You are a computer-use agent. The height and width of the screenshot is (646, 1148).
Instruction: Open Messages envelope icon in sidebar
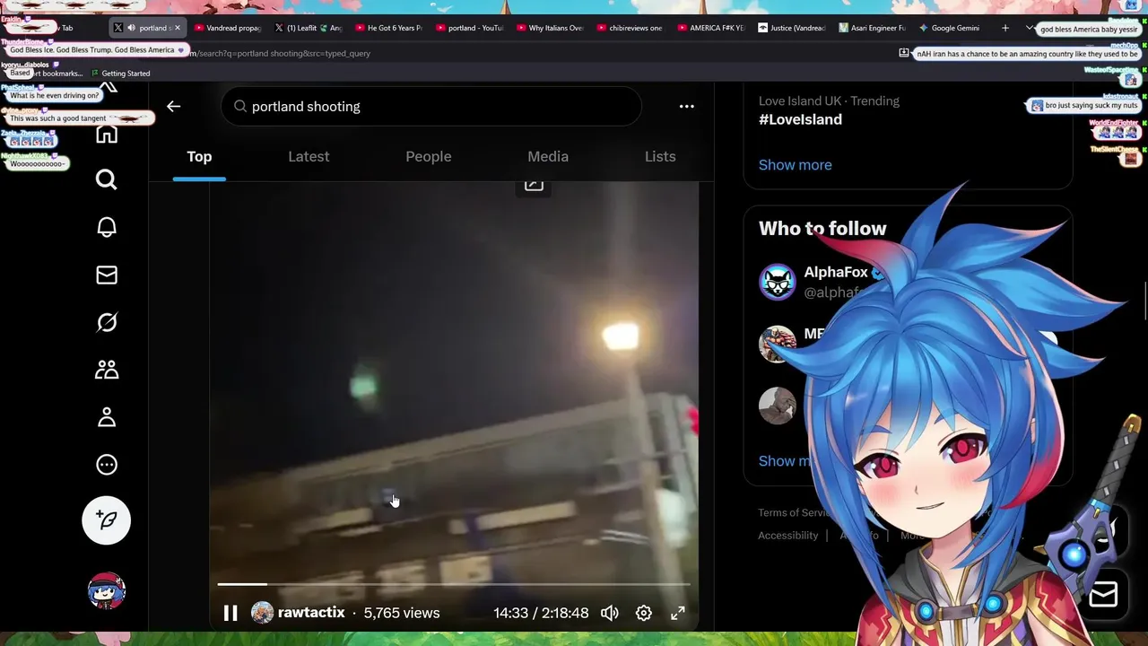[107, 275]
